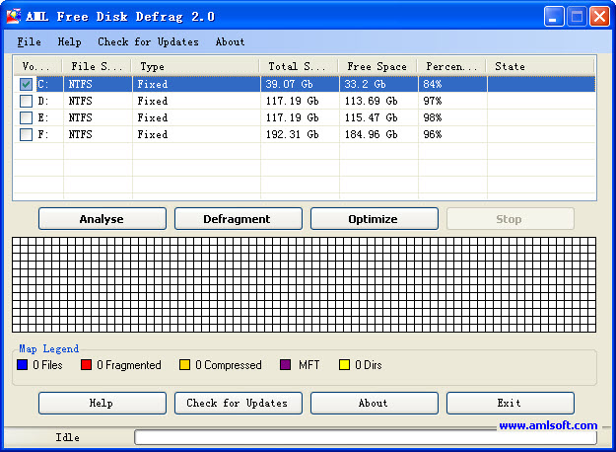Tick the checkbox for drive C:
This screenshot has width=616, height=452.
(x=26, y=85)
